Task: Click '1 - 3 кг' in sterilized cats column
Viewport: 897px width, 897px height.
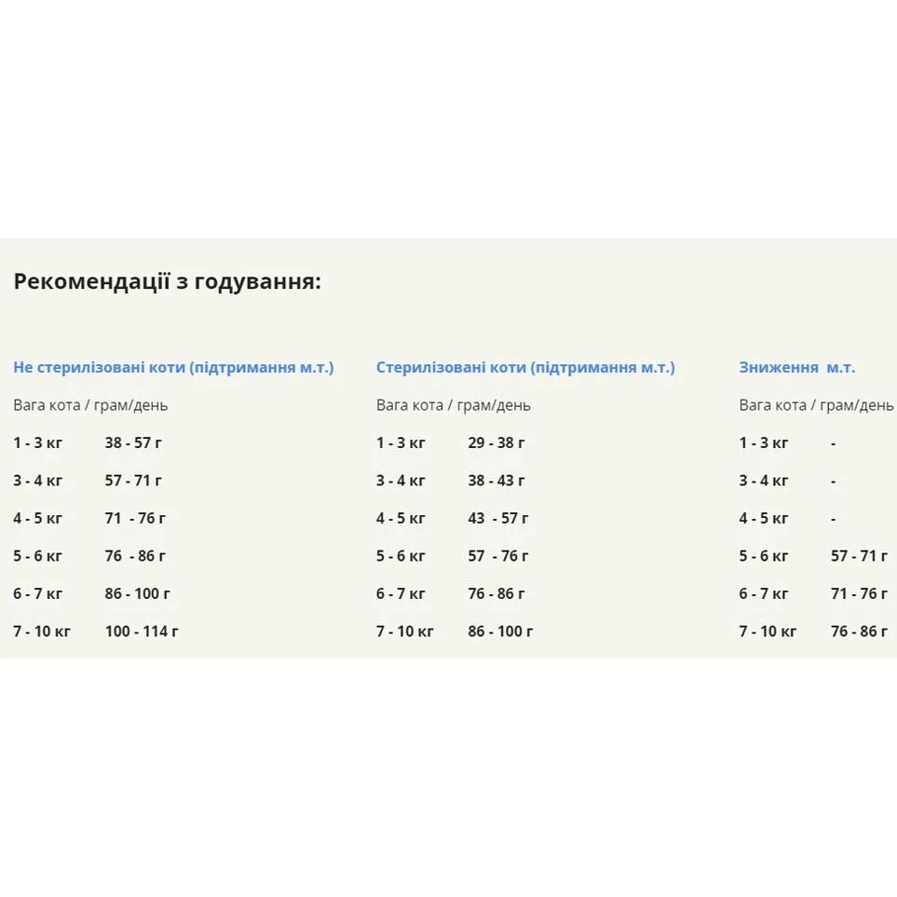Action: click(x=401, y=443)
